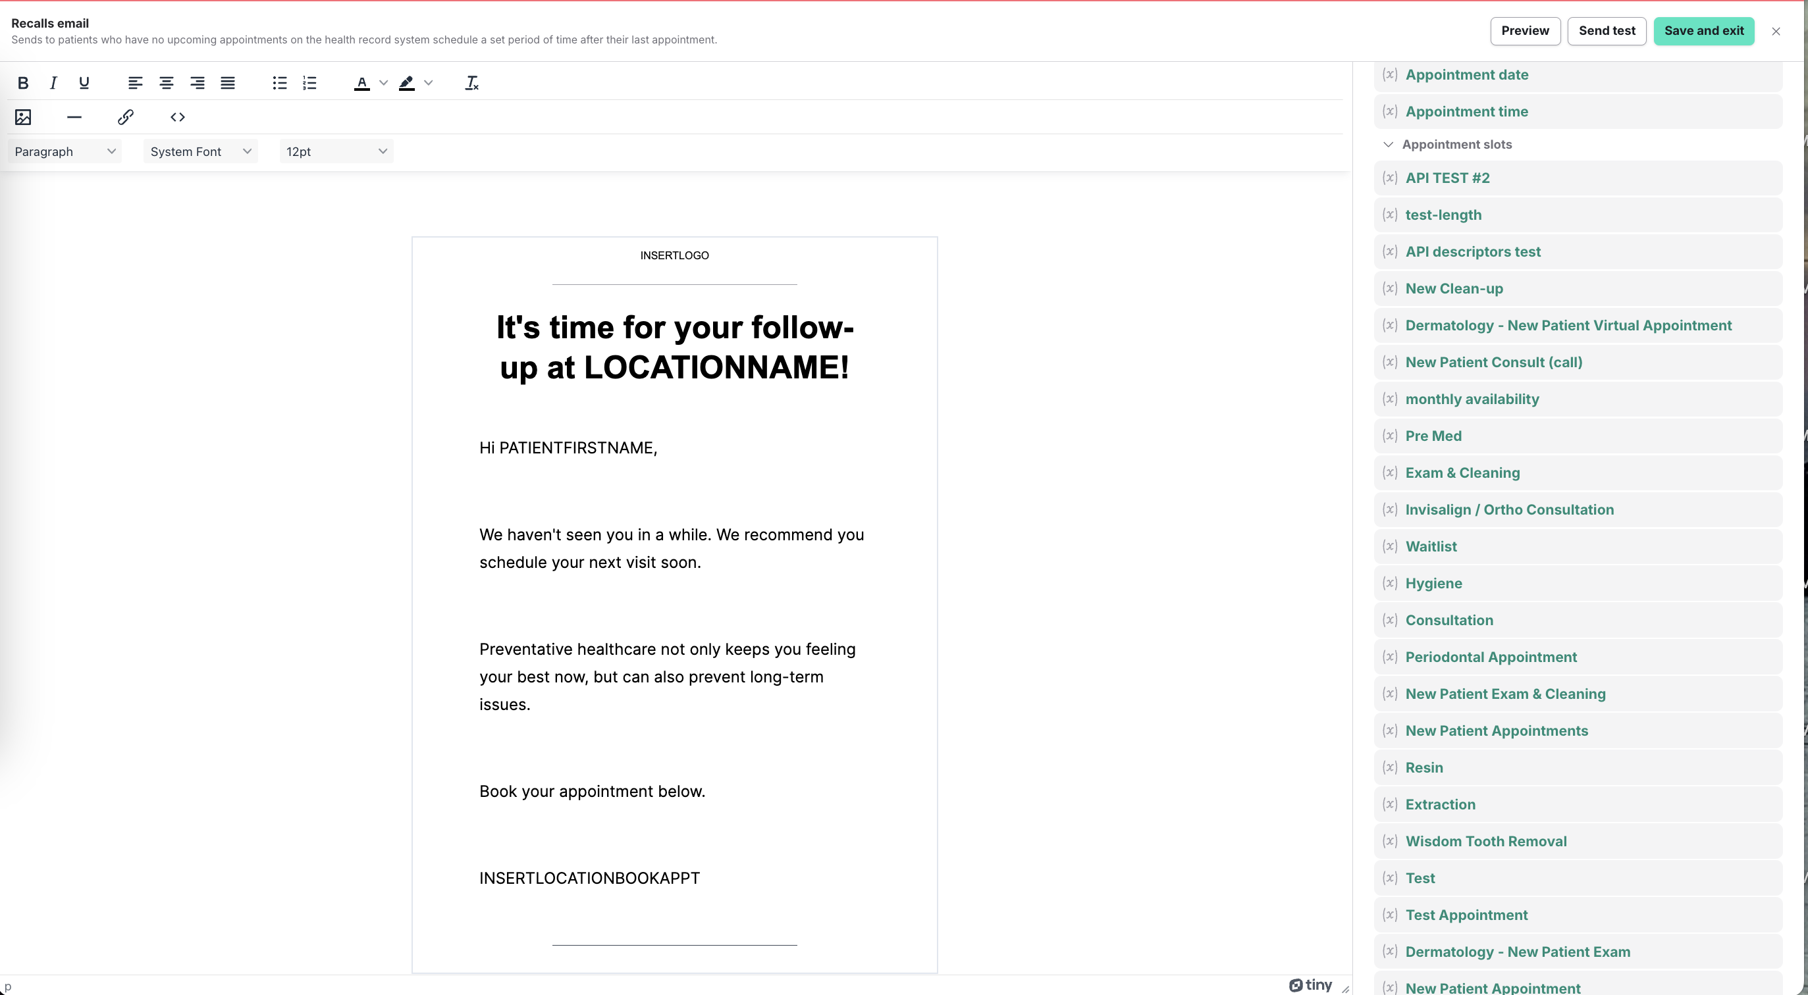Clear text formatting
The width and height of the screenshot is (1808, 995).
[x=471, y=83]
